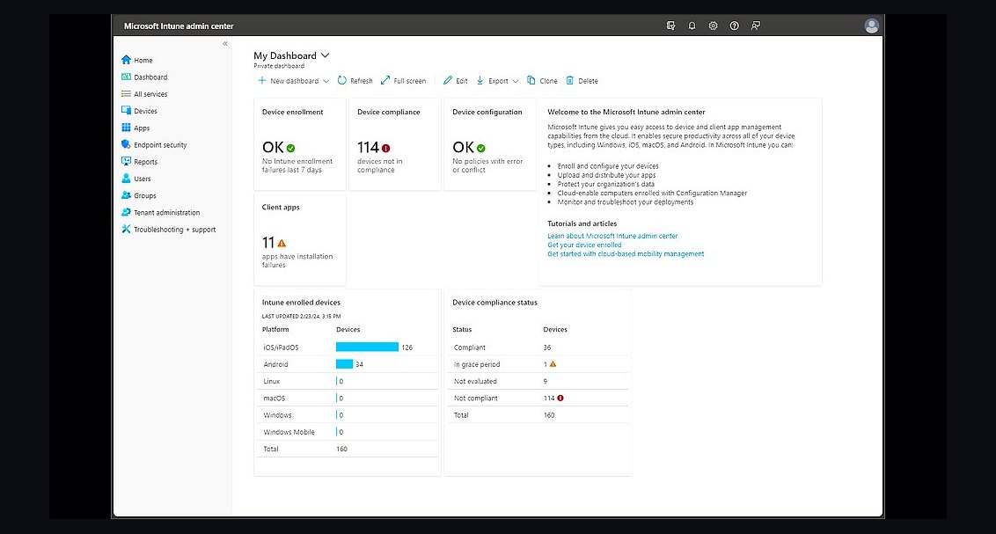Select the Linux platform row

pyautogui.click(x=349, y=381)
